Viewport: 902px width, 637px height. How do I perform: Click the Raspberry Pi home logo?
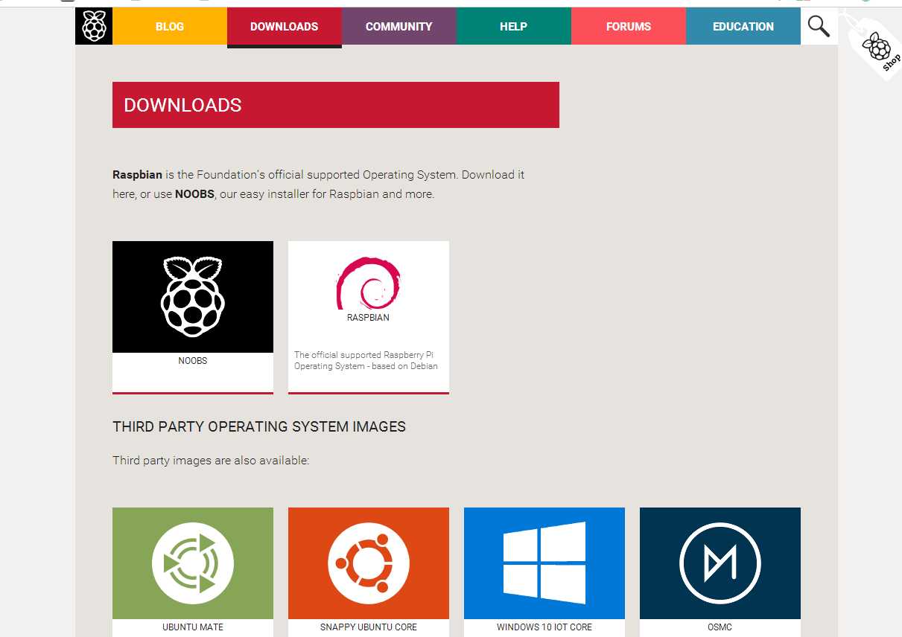(94, 26)
